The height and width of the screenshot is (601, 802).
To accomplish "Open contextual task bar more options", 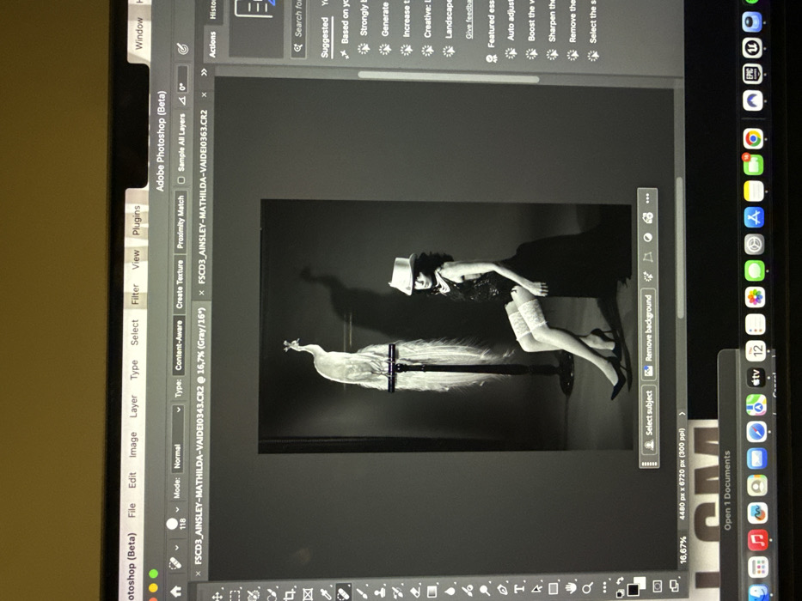I will 647,197.
